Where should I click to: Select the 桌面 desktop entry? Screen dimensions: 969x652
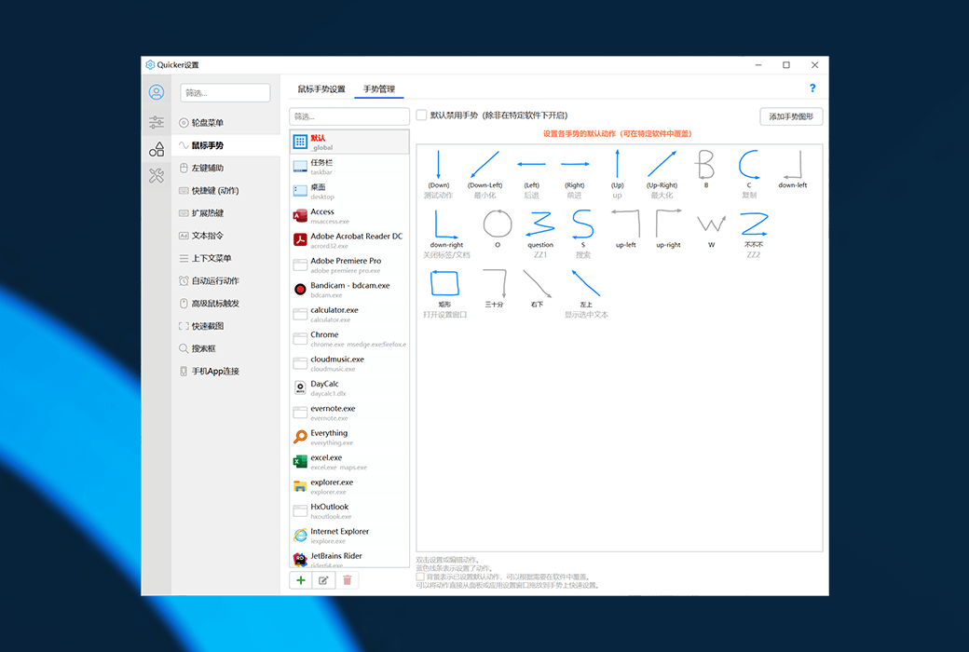(349, 192)
